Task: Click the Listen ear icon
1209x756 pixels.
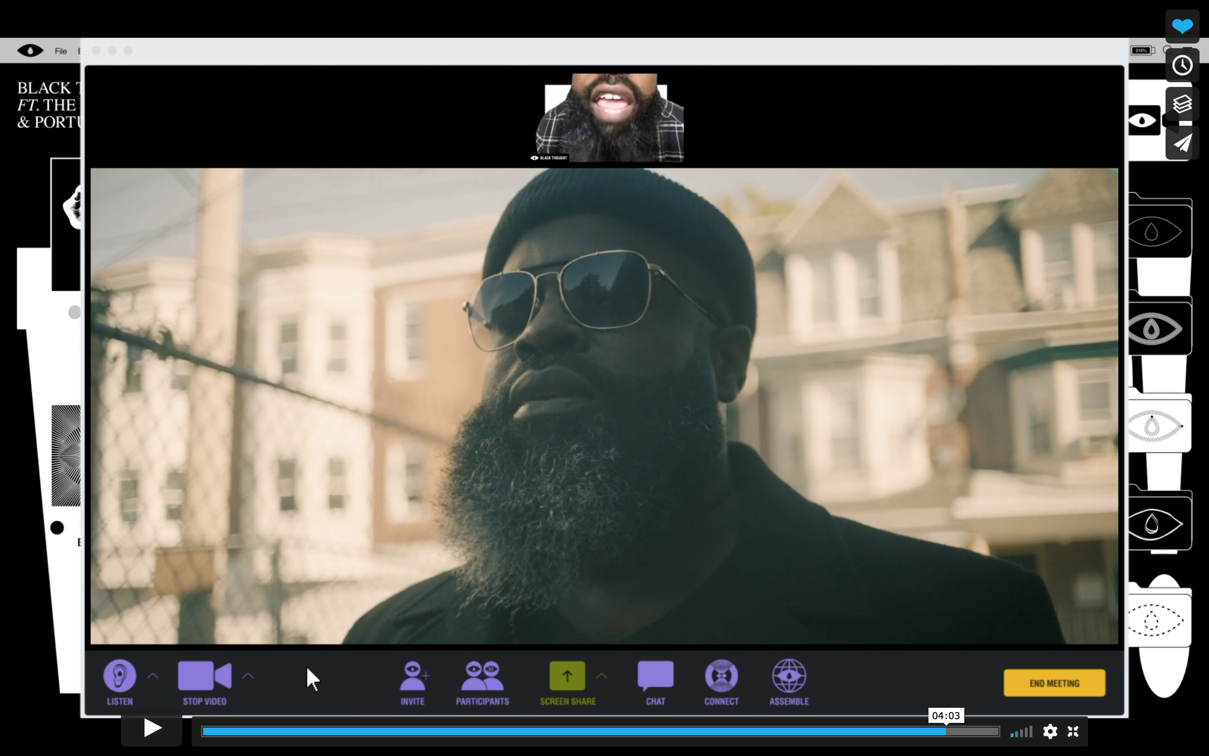Action: tap(119, 676)
